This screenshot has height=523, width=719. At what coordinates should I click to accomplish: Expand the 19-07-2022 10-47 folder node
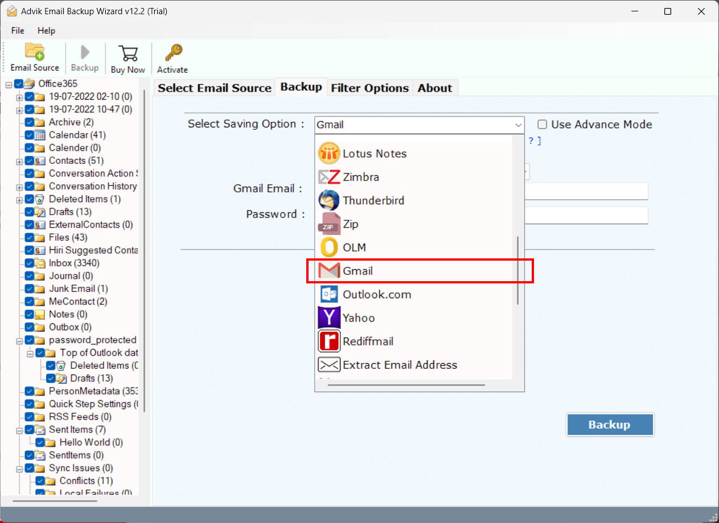19,110
